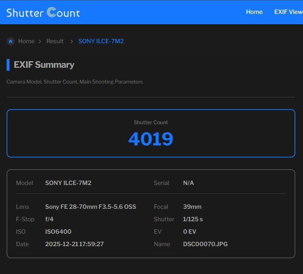The image size is (303, 274).
Task: Click the first breadcrumb chevron after Home
Action: tap(40, 41)
